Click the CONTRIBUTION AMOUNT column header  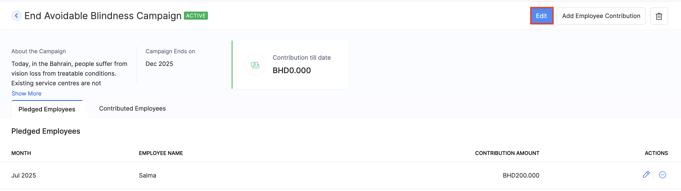(507, 153)
